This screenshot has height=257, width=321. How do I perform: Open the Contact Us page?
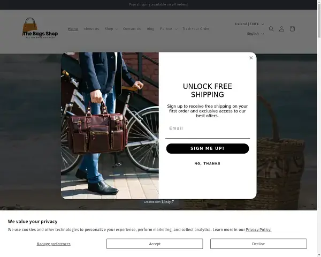pyautogui.click(x=132, y=29)
